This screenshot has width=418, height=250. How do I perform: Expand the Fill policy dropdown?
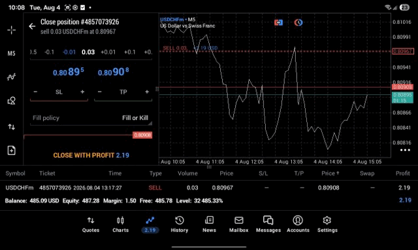[91, 118]
